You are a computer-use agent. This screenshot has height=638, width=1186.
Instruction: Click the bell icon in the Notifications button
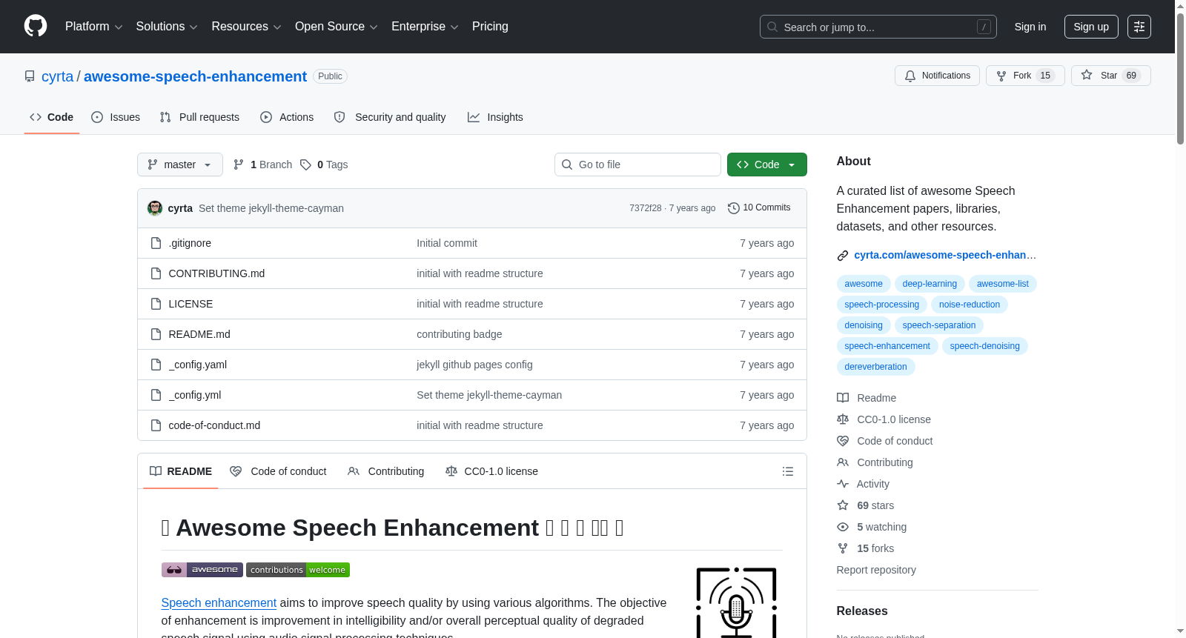point(910,76)
